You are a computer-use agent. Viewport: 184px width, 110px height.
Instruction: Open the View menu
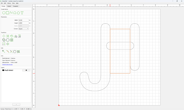point(14,3)
